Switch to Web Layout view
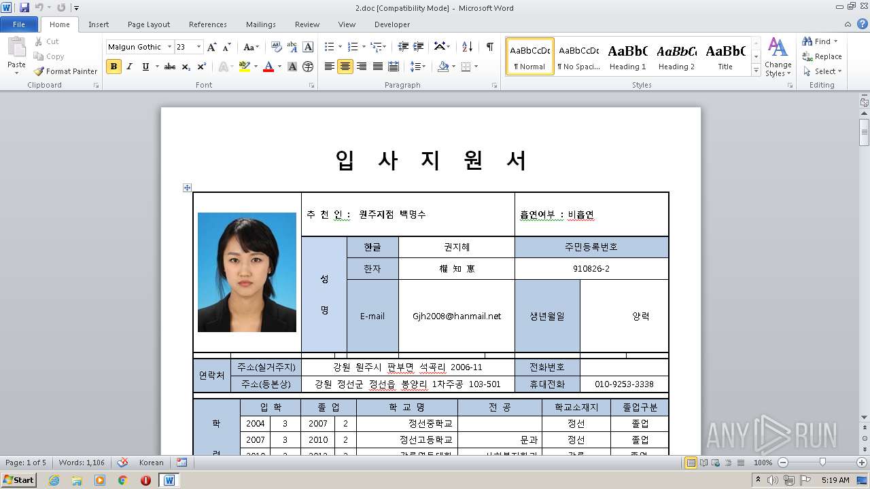 (716, 463)
